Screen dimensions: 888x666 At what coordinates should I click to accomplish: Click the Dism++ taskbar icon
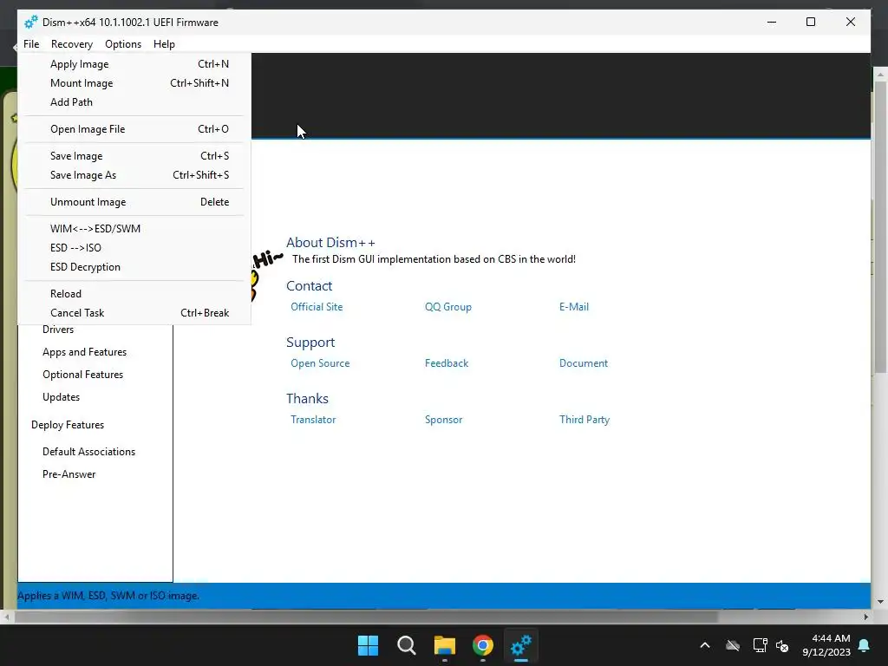click(x=521, y=645)
